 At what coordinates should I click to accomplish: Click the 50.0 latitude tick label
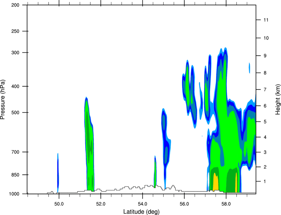pos(59,204)
